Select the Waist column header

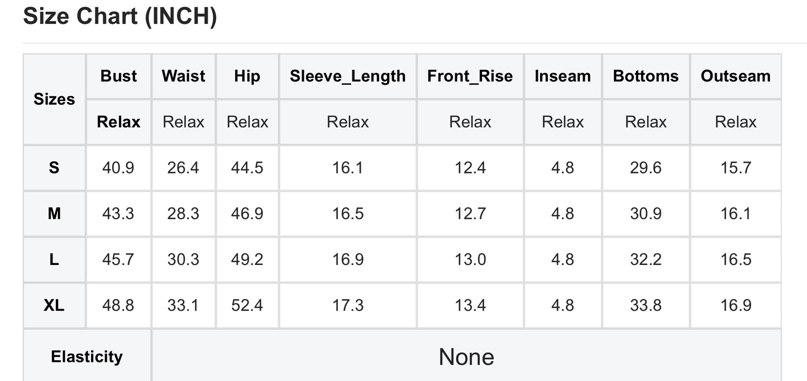(x=183, y=76)
